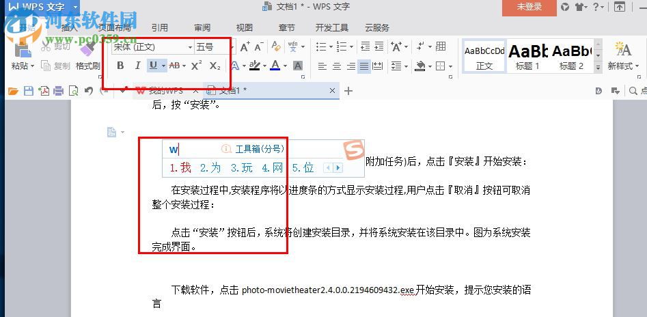Toggle Italic formatting
The height and width of the screenshot is (317, 647).
coord(137,66)
